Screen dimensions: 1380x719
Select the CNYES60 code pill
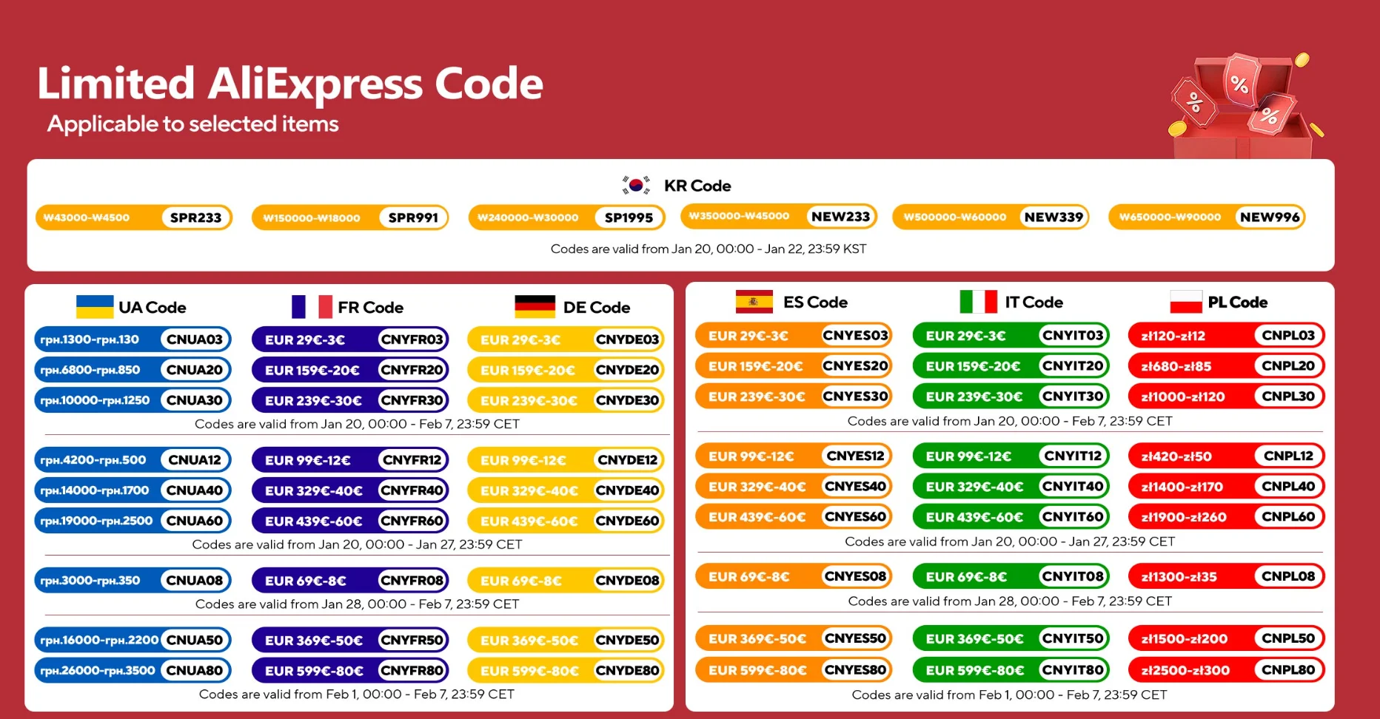tap(794, 517)
